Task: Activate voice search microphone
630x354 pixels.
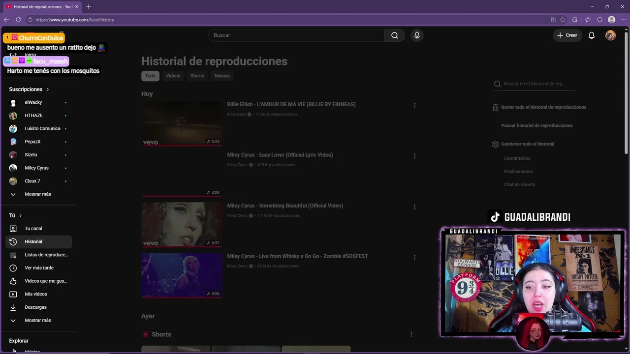Action: tap(417, 35)
